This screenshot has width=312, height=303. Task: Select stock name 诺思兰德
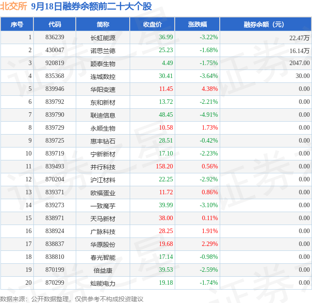(103, 51)
